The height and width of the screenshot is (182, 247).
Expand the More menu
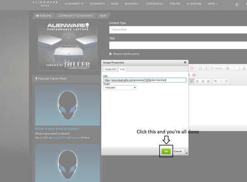click(x=213, y=4)
